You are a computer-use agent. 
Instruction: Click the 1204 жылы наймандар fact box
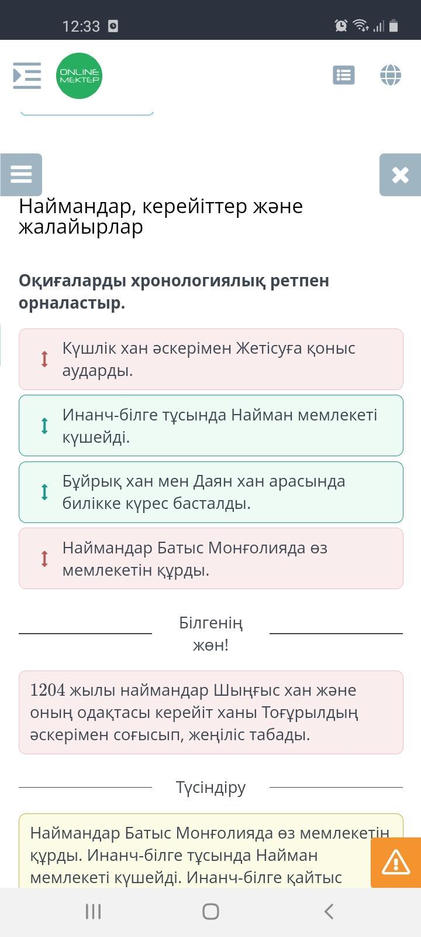(210, 712)
